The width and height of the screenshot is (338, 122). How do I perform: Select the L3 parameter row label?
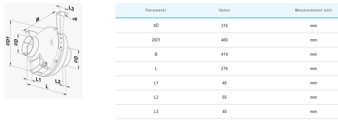(156, 111)
